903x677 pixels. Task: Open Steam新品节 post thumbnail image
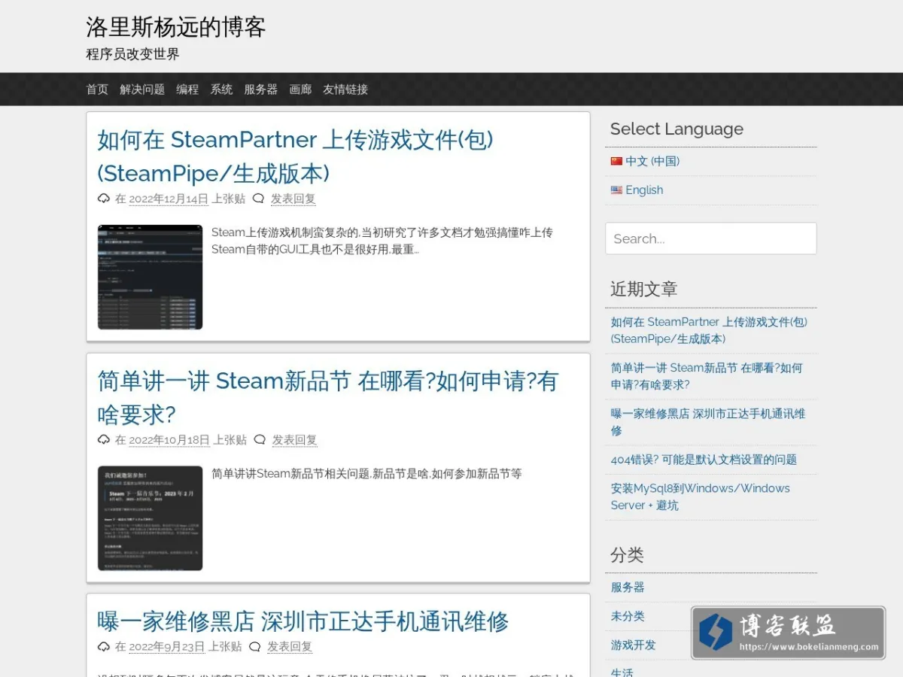[x=150, y=518]
